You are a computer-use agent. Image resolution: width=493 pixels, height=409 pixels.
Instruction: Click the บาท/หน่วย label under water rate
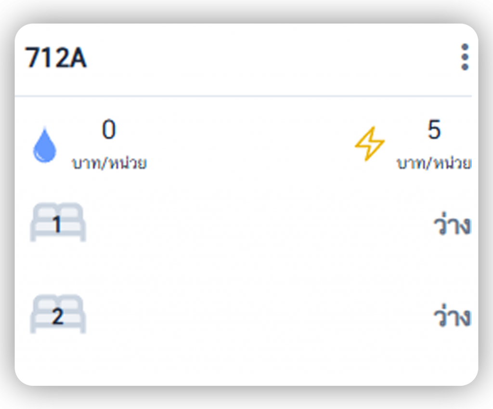click(x=109, y=164)
